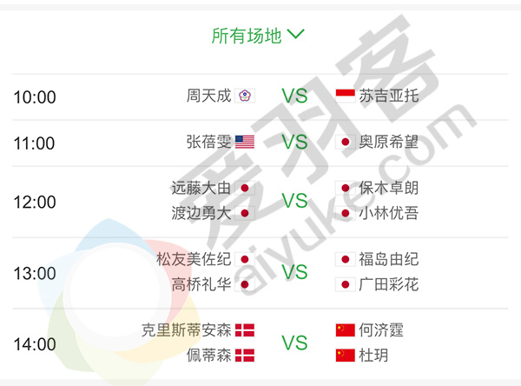Select player name 小林优吾
Image resolution: width=521 pixels, height=386 pixels.
(x=388, y=213)
